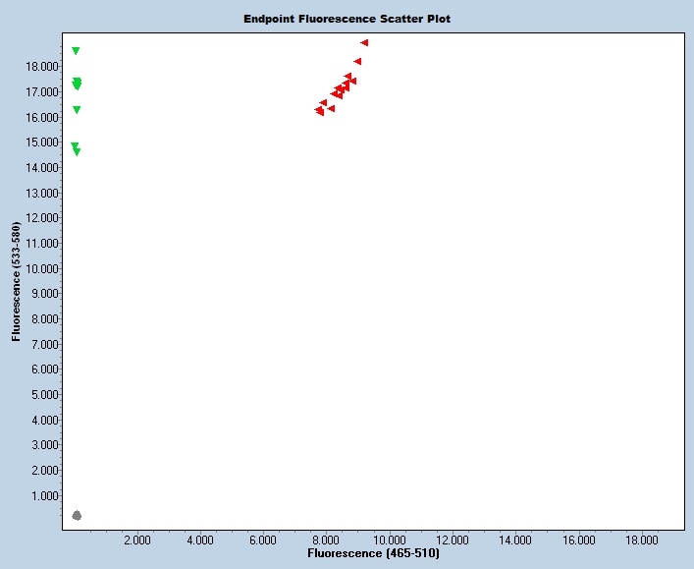This screenshot has width=694, height=569.
Task: Click the isolated green triangle near 16.000
Action: tap(77, 110)
